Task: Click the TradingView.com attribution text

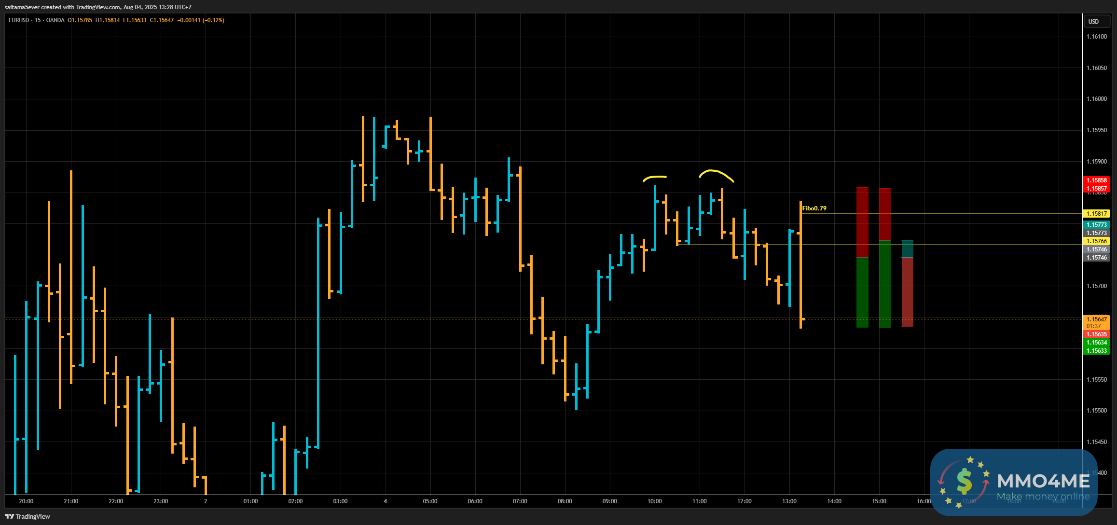Action: click(x=98, y=7)
